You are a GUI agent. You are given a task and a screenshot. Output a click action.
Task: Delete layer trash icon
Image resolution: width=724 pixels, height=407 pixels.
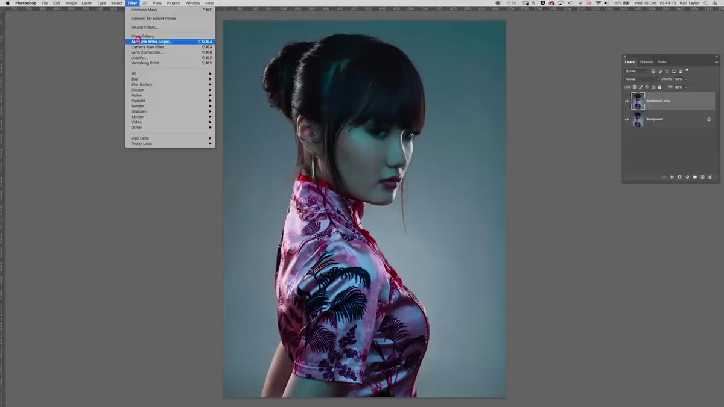point(710,177)
